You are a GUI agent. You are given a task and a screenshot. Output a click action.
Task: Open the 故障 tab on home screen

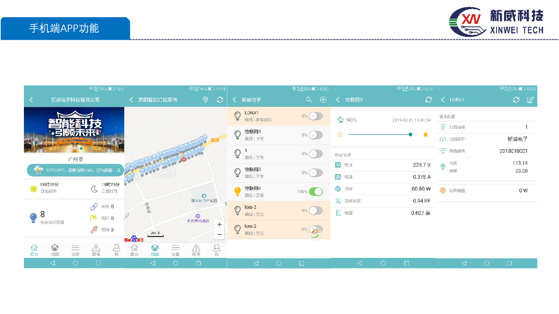point(96,250)
